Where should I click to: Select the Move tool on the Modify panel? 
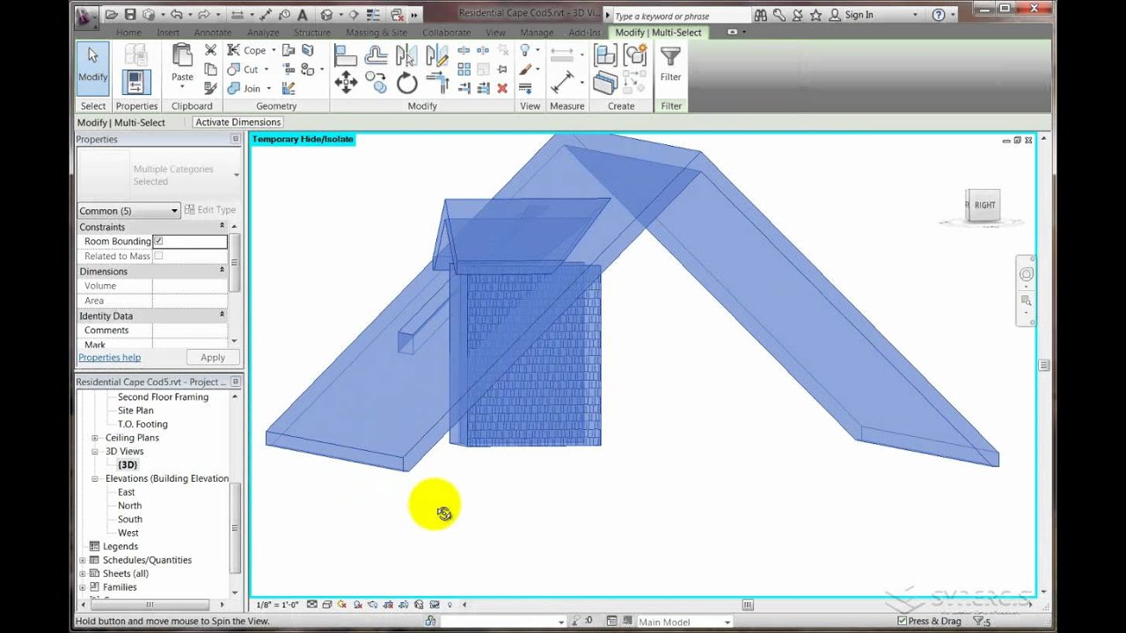point(346,82)
